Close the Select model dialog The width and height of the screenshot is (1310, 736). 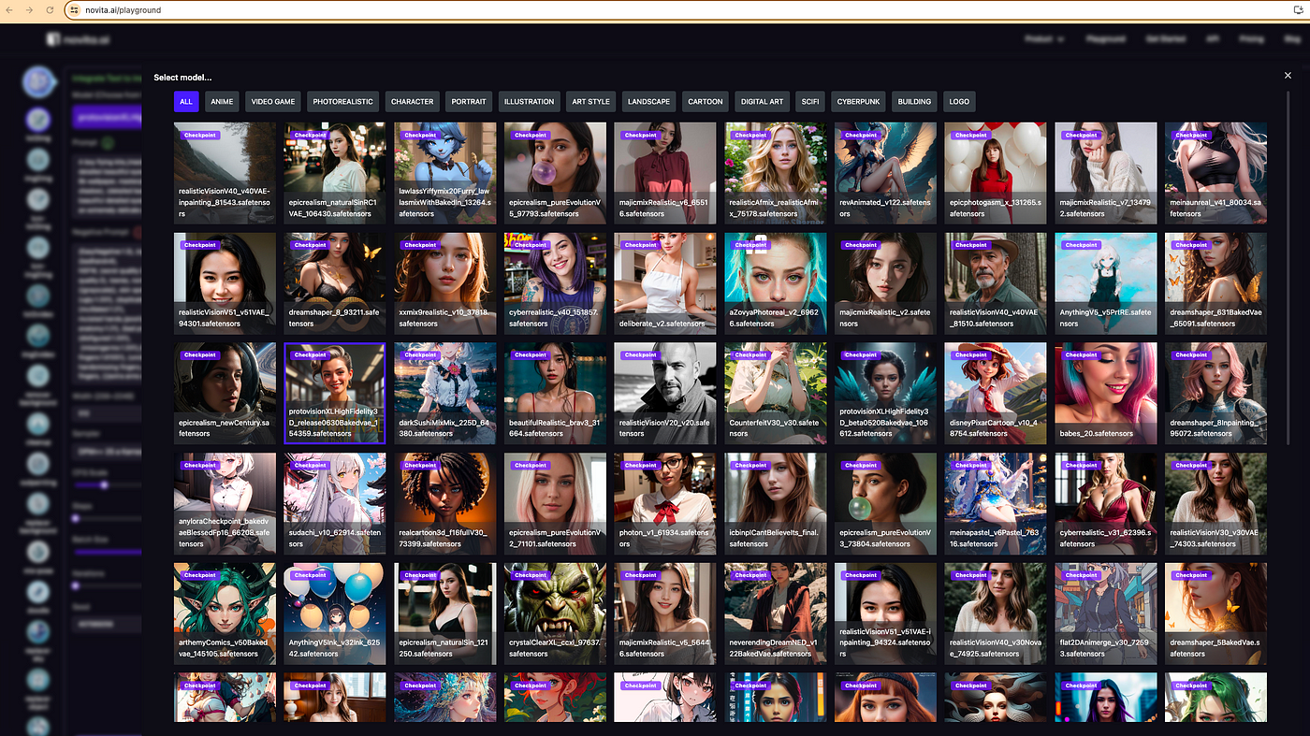coord(1288,76)
